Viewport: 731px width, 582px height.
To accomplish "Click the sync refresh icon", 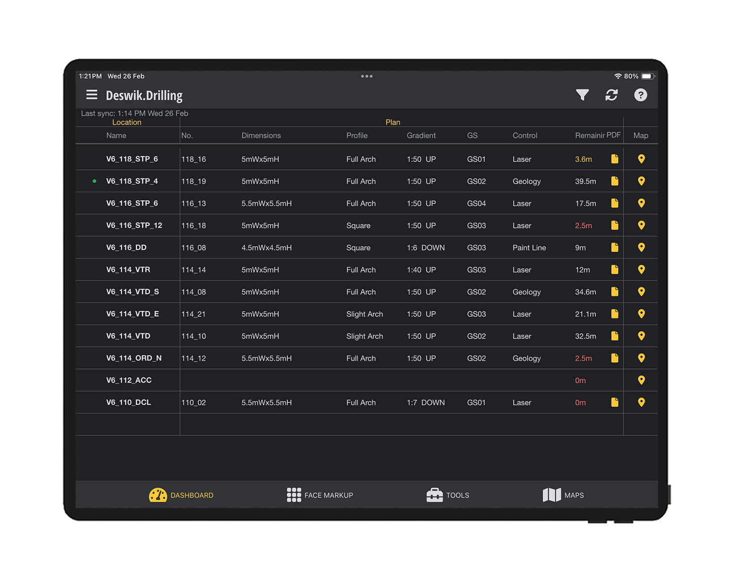I will [x=612, y=95].
